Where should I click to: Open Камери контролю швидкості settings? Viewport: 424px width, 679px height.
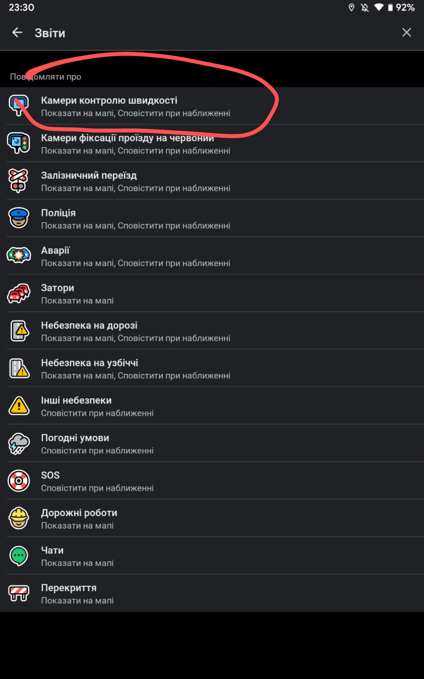pyautogui.click(x=135, y=106)
